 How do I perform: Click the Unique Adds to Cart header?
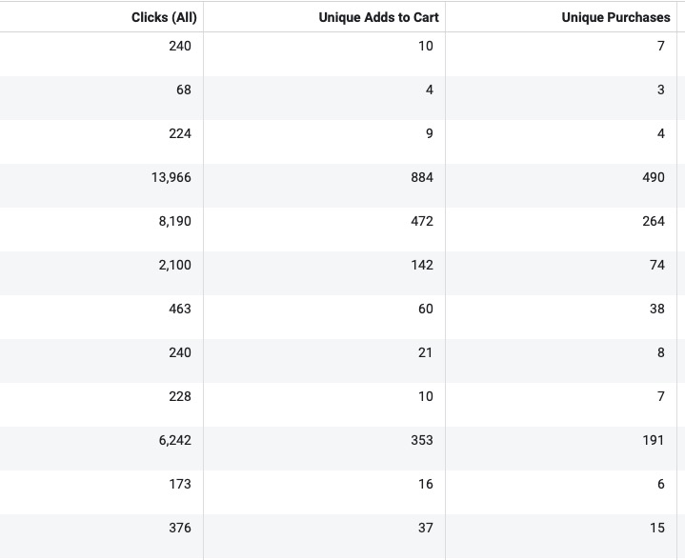378,17
